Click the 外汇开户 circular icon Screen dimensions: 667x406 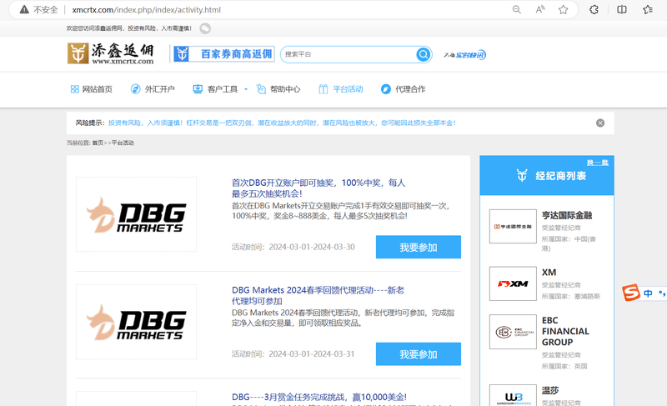click(x=135, y=89)
